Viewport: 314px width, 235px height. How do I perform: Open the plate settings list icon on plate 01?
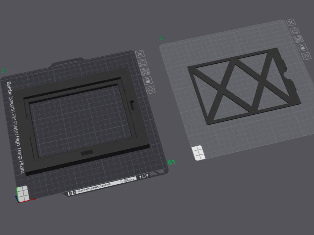click(146, 72)
